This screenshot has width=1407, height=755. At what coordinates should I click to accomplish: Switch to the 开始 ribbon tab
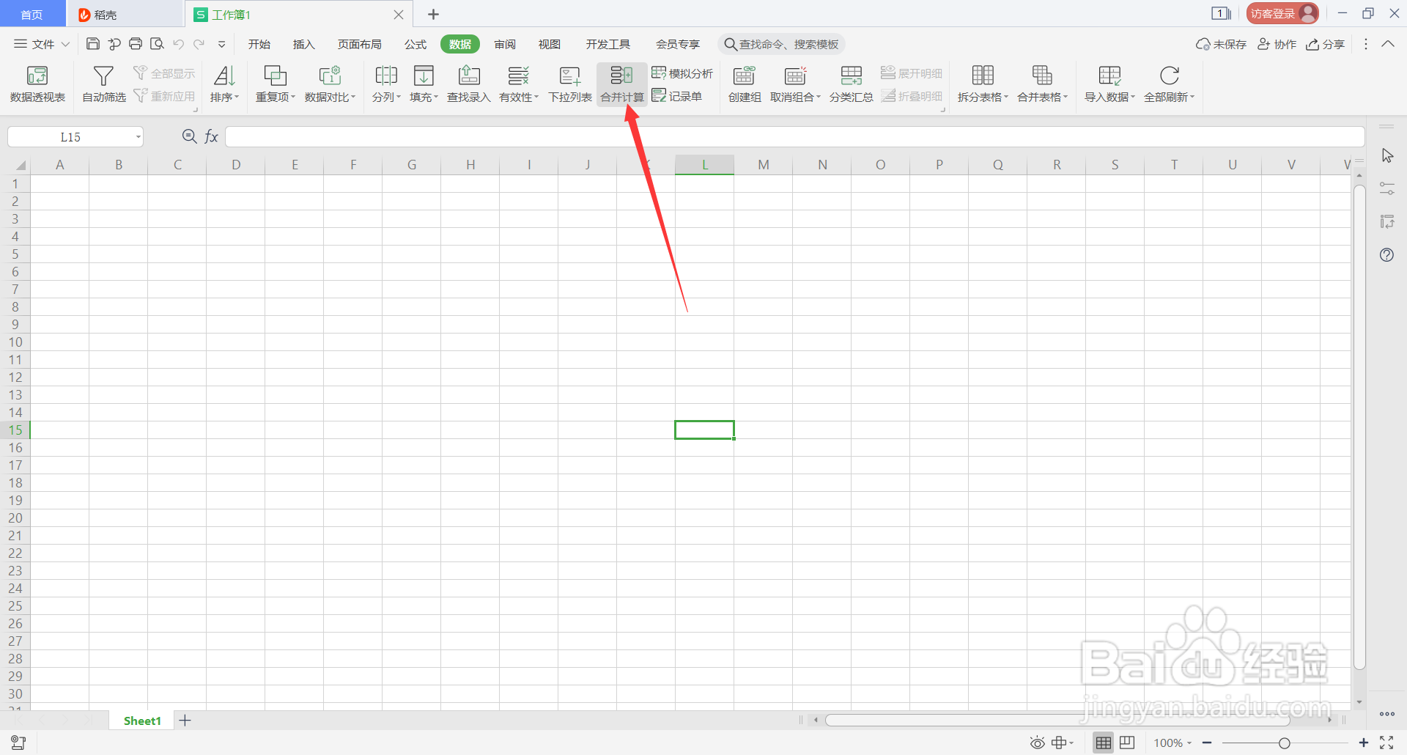pyautogui.click(x=259, y=44)
